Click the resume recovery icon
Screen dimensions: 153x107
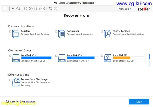31,9
